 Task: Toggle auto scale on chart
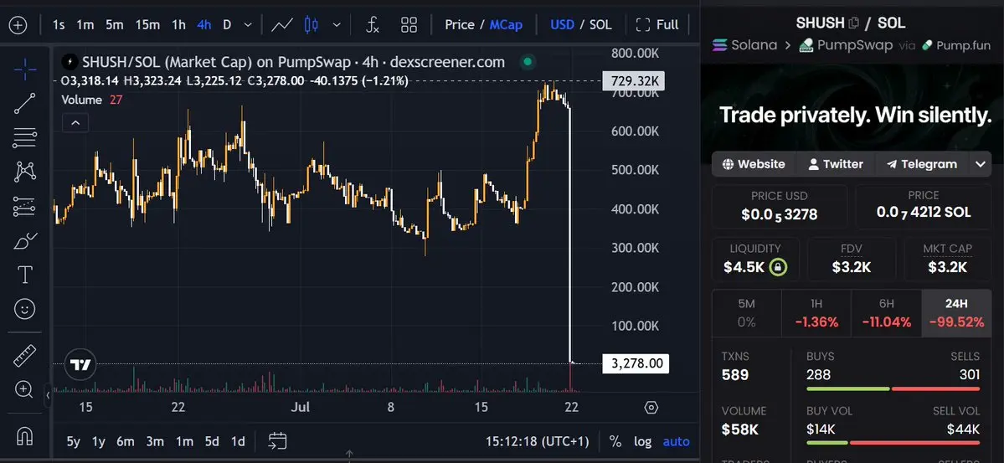click(676, 441)
